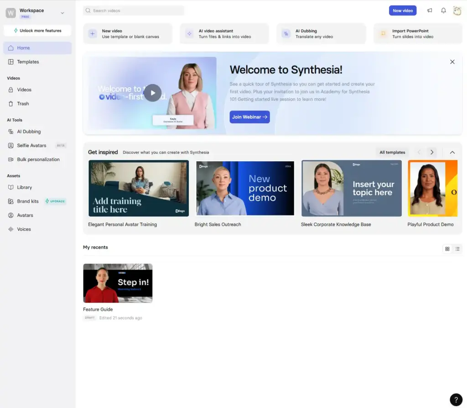Click the Avatars face icon
Screen dimensions: 467x408
[11, 215]
